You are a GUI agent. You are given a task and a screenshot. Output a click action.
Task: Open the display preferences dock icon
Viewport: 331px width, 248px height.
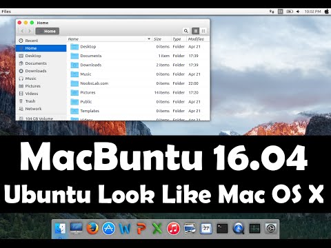(x=190, y=229)
